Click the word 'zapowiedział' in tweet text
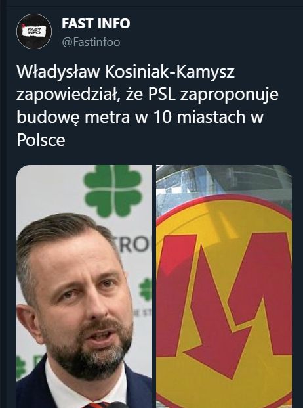 (70, 95)
